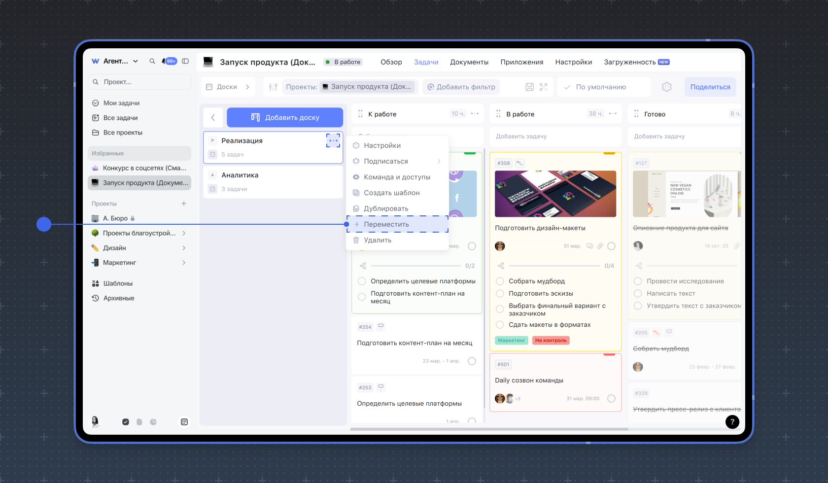
Task: Expand the Дизайн project folder
Action: 184,248
